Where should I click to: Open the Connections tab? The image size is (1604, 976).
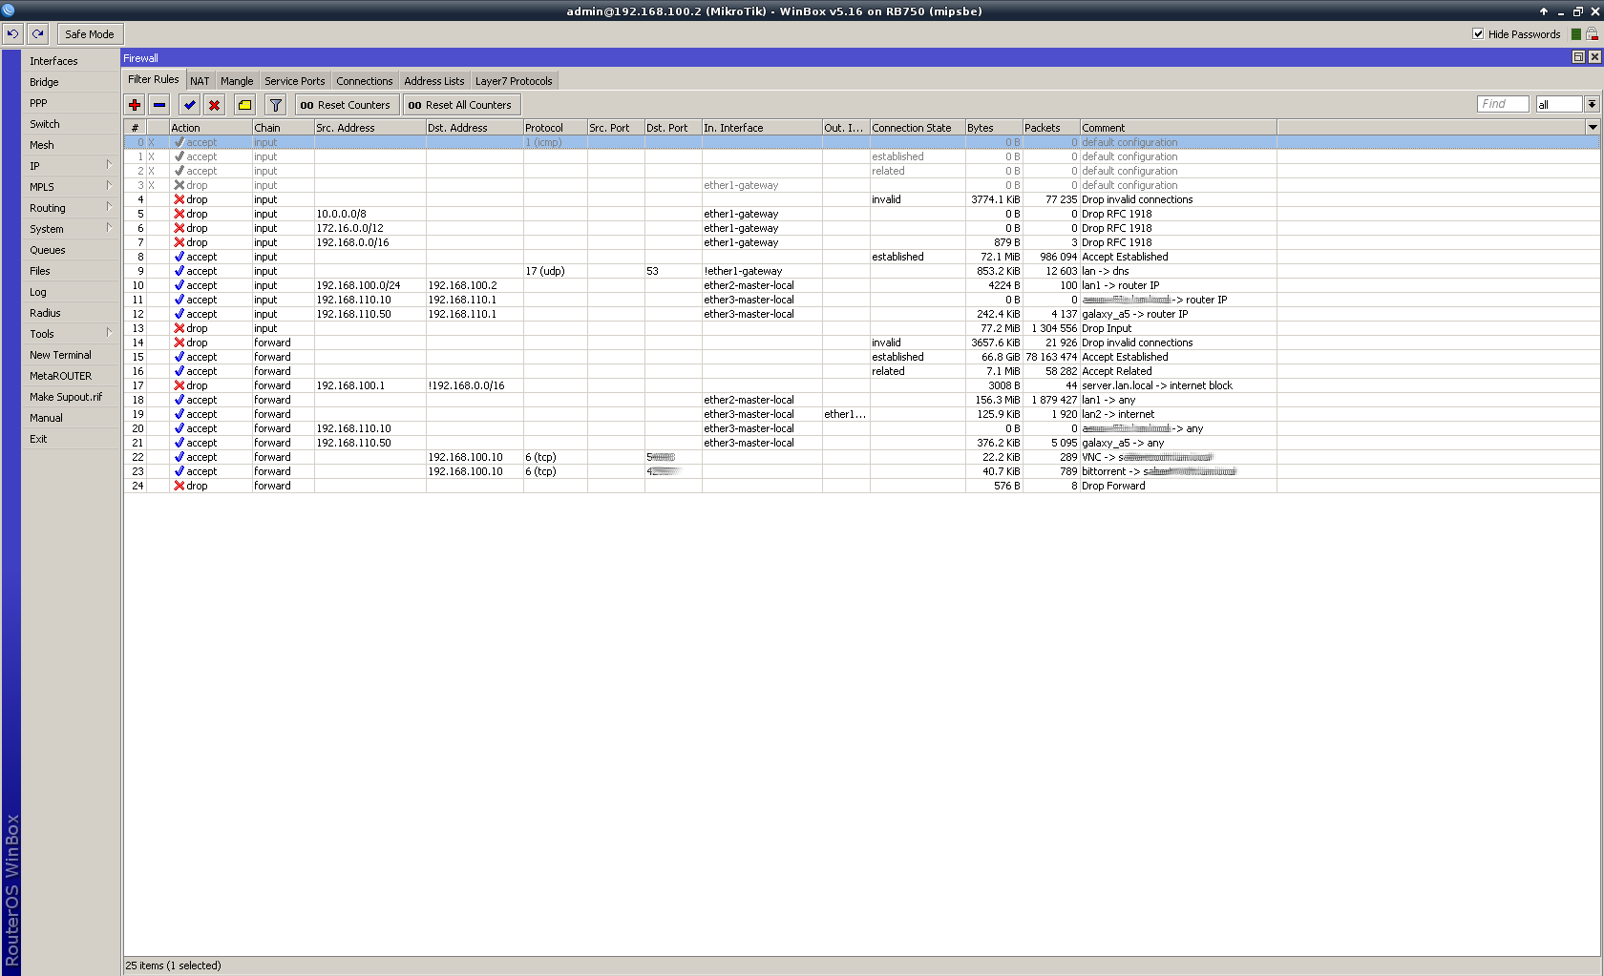pyautogui.click(x=365, y=81)
